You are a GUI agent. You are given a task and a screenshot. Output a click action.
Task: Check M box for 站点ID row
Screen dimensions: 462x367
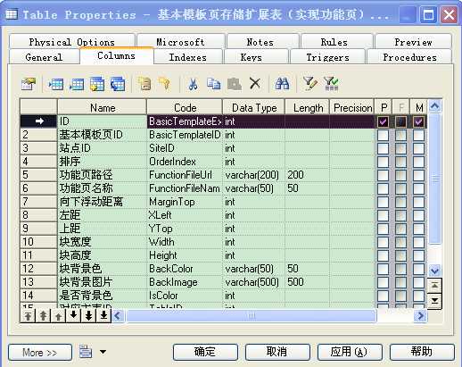(x=419, y=148)
